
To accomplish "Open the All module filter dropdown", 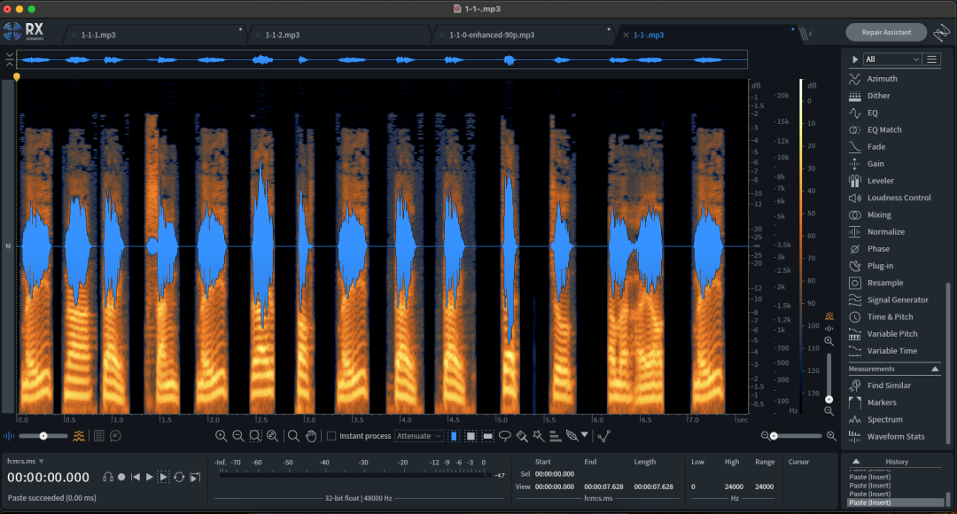I will click(x=892, y=59).
